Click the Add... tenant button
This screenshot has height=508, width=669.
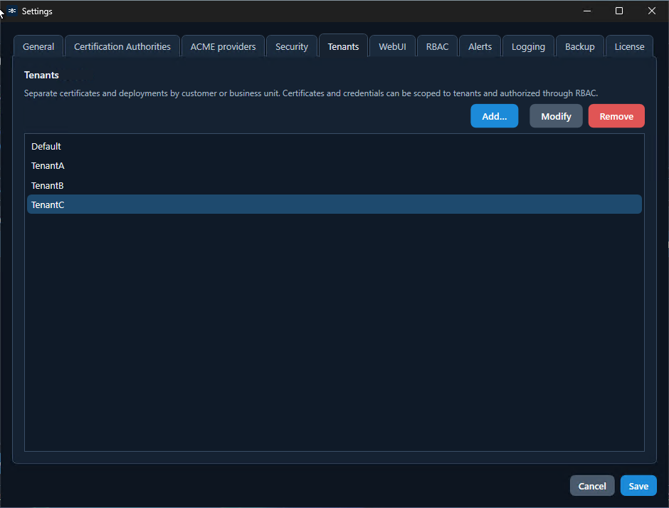(x=494, y=116)
